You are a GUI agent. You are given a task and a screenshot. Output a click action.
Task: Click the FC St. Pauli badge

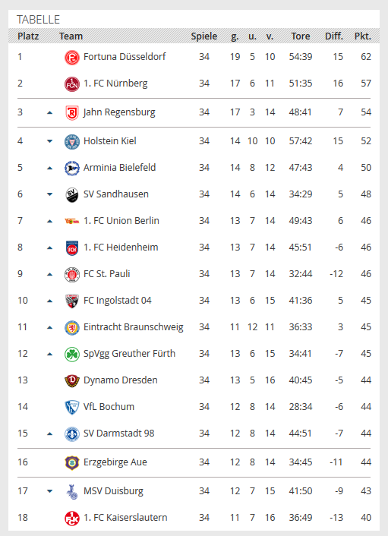[x=72, y=274]
